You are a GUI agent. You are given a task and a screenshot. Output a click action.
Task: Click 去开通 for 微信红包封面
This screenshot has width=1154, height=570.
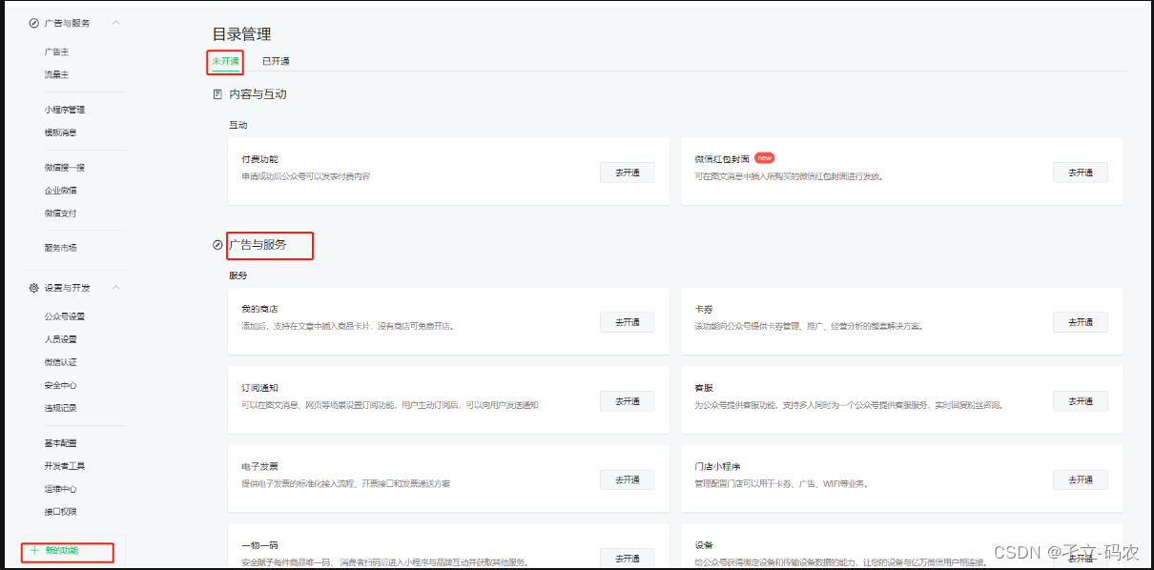pos(1080,173)
